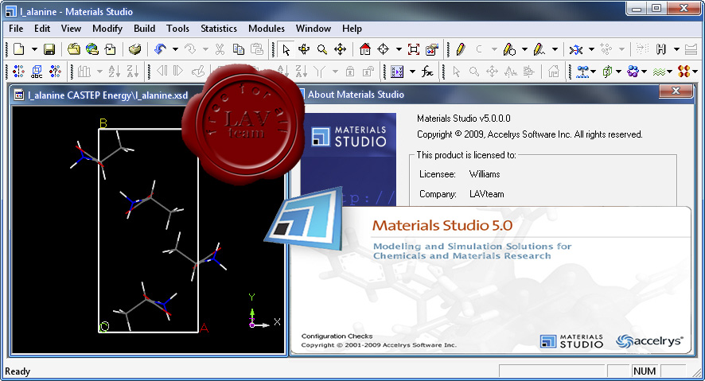Screen dimensions: 705x381
Task: Click the green cube module icon
Action: [x=607, y=72]
